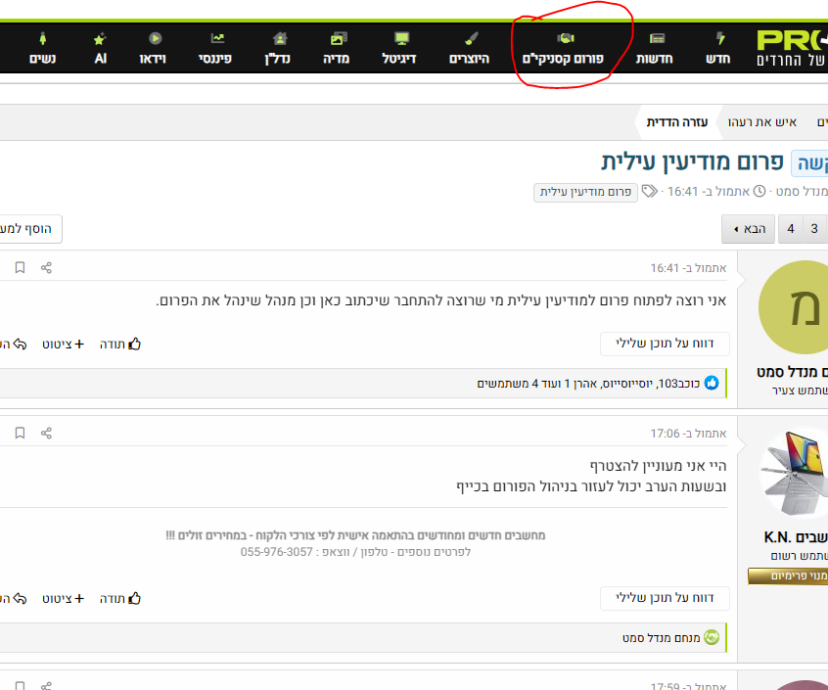Image resolution: width=828 pixels, height=690 pixels.
Task: Open the נשים section in the top nav
Action: tap(43, 49)
